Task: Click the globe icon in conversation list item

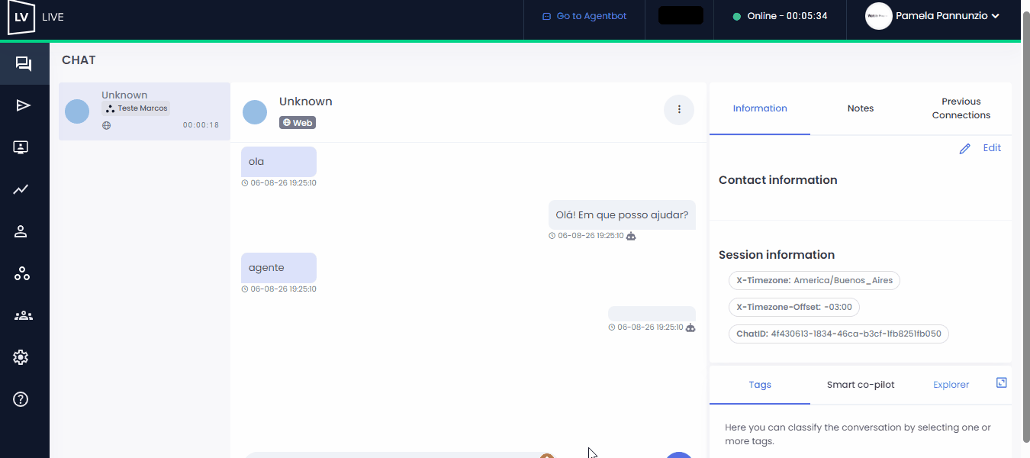Action: coord(106,125)
